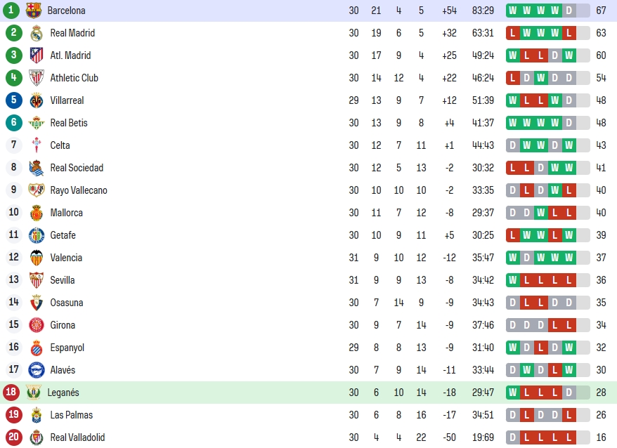Click the Real Madrid club crest
The image size is (617, 448).
click(x=37, y=33)
